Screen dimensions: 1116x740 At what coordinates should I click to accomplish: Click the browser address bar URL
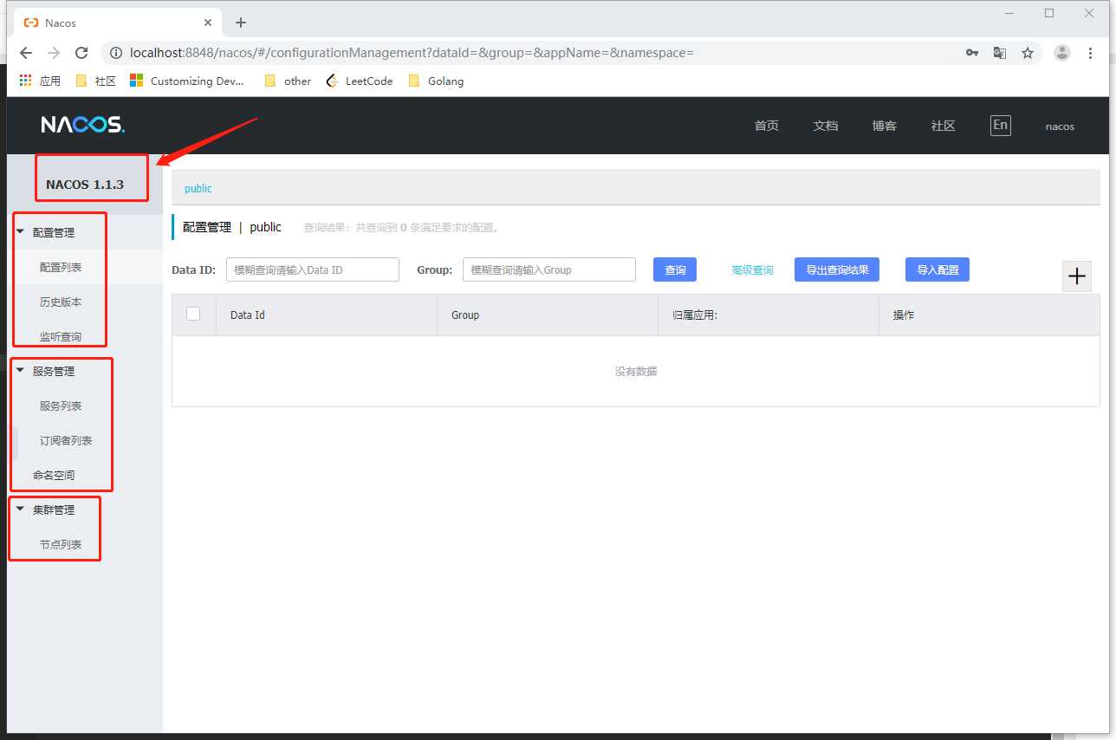pyautogui.click(x=412, y=53)
